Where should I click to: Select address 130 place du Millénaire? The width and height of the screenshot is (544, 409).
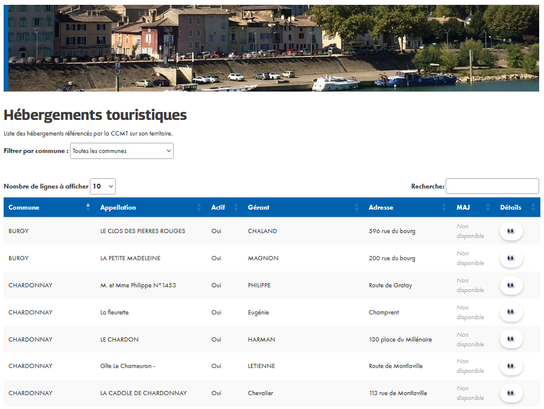click(x=400, y=339)
